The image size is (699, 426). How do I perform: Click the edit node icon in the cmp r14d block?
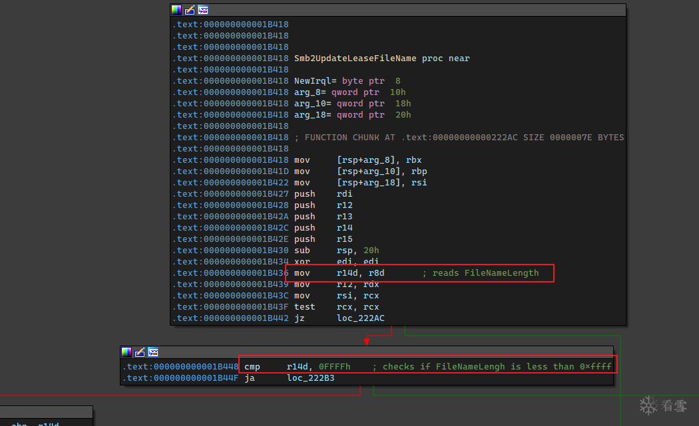(x=140, y=352)
